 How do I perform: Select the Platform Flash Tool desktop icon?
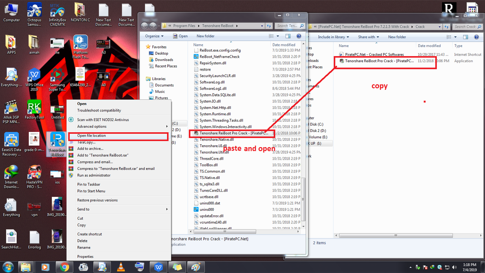(x=80, y=47)
